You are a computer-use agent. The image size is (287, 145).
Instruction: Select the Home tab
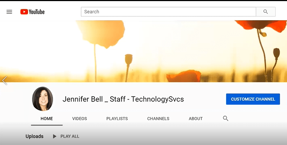(x=47, y=119)
